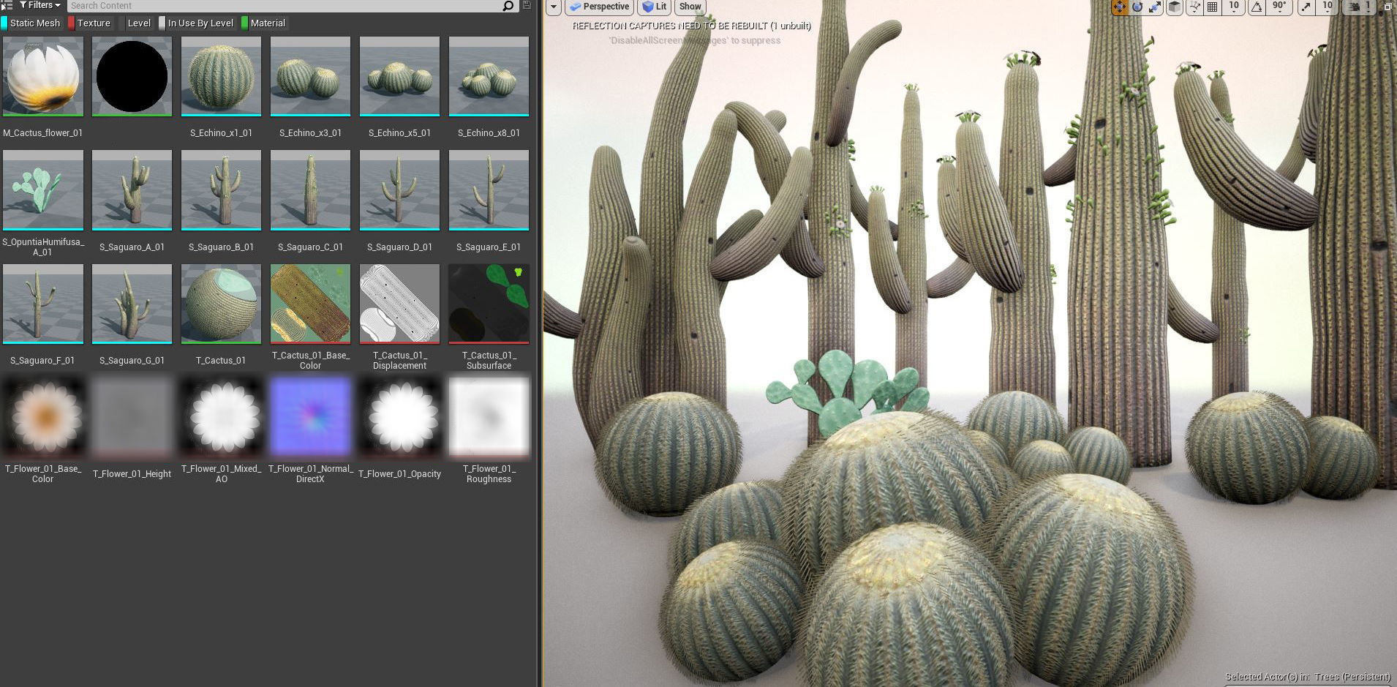Select the black sphere material thumbnail
This screenshot has height=687, width=1397.
[x=132, y=77]
